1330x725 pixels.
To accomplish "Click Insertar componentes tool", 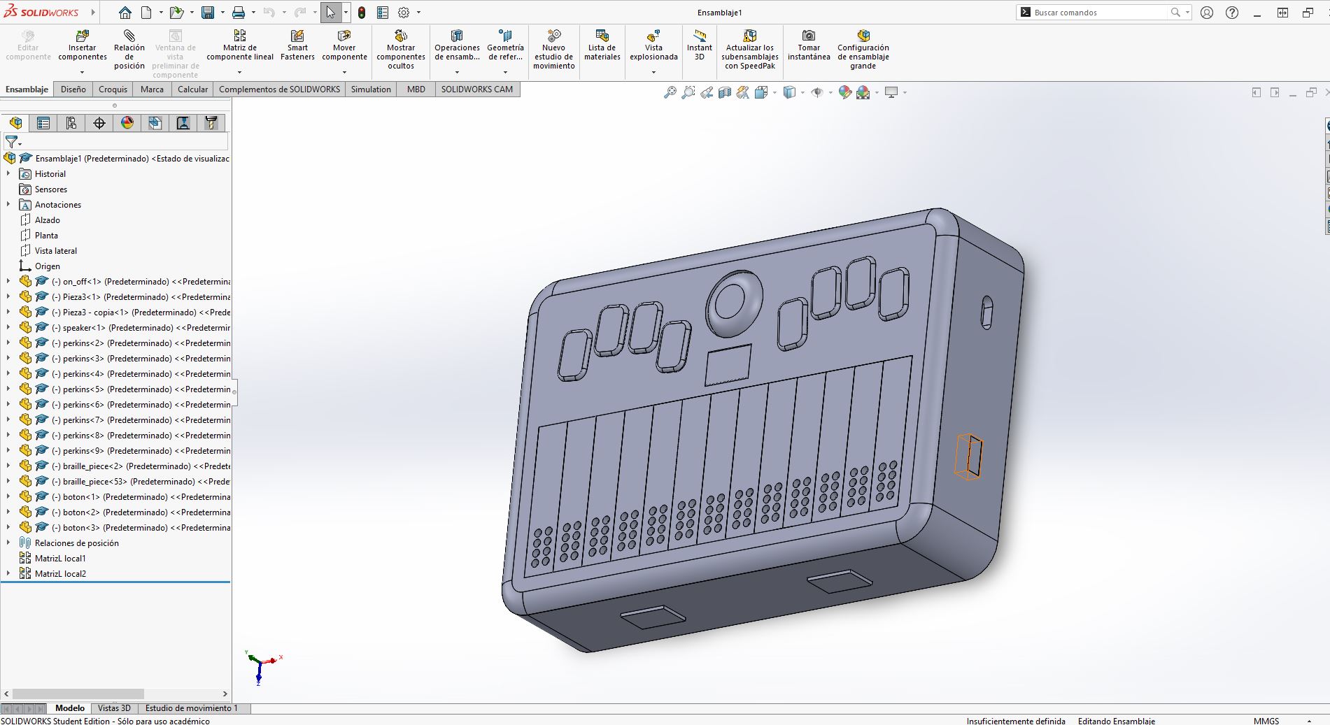I will 83,45.
